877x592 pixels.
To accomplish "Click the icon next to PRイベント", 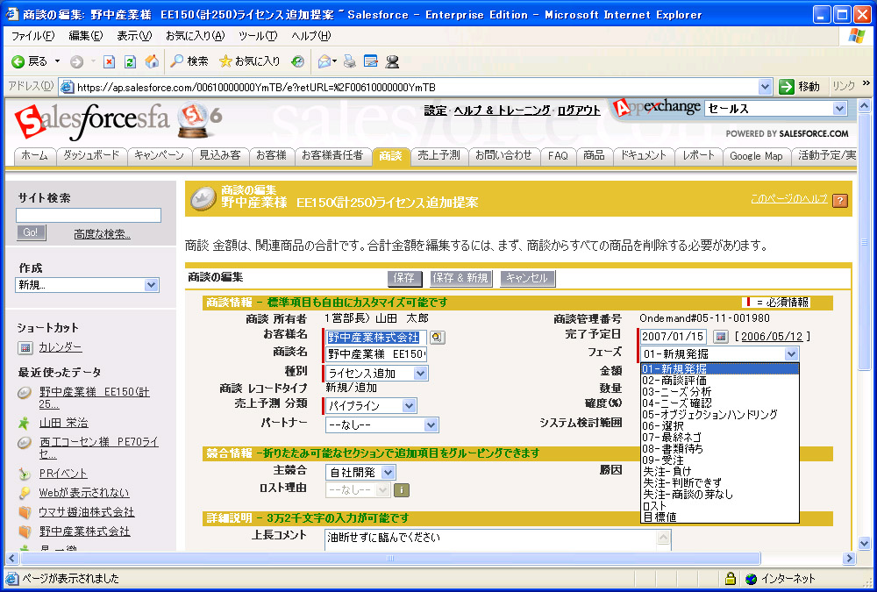I will [24, 474].
